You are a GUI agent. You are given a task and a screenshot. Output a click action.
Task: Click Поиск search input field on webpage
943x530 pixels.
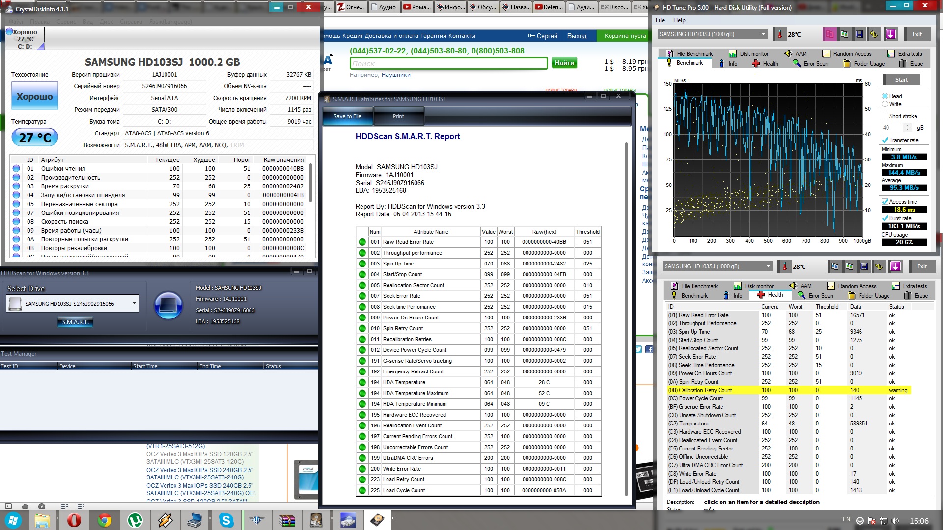[448, 63]
